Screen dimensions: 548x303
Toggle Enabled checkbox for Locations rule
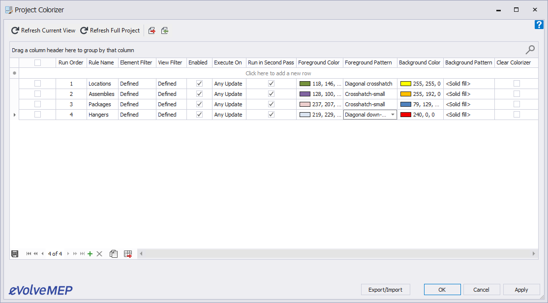click(x=199, y=84)
